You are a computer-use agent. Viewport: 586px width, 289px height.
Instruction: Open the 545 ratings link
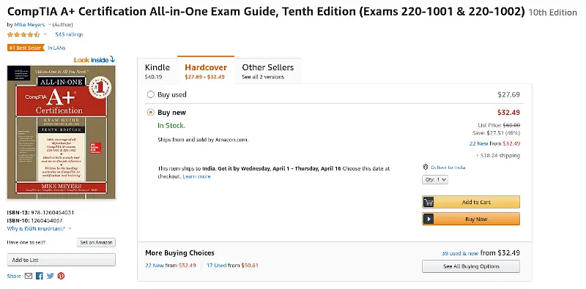click(x=69, y=34)
